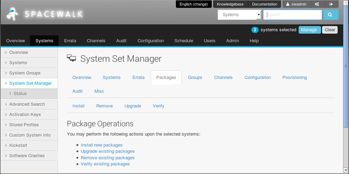The width and height of the screenshot is (349, 174).
Task: Switch to SSM Errata tab
Action: click(139, 77)
